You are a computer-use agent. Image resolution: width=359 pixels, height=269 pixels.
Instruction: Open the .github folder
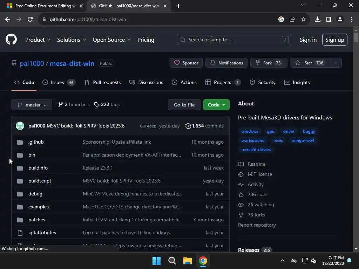tap(36, 142)
